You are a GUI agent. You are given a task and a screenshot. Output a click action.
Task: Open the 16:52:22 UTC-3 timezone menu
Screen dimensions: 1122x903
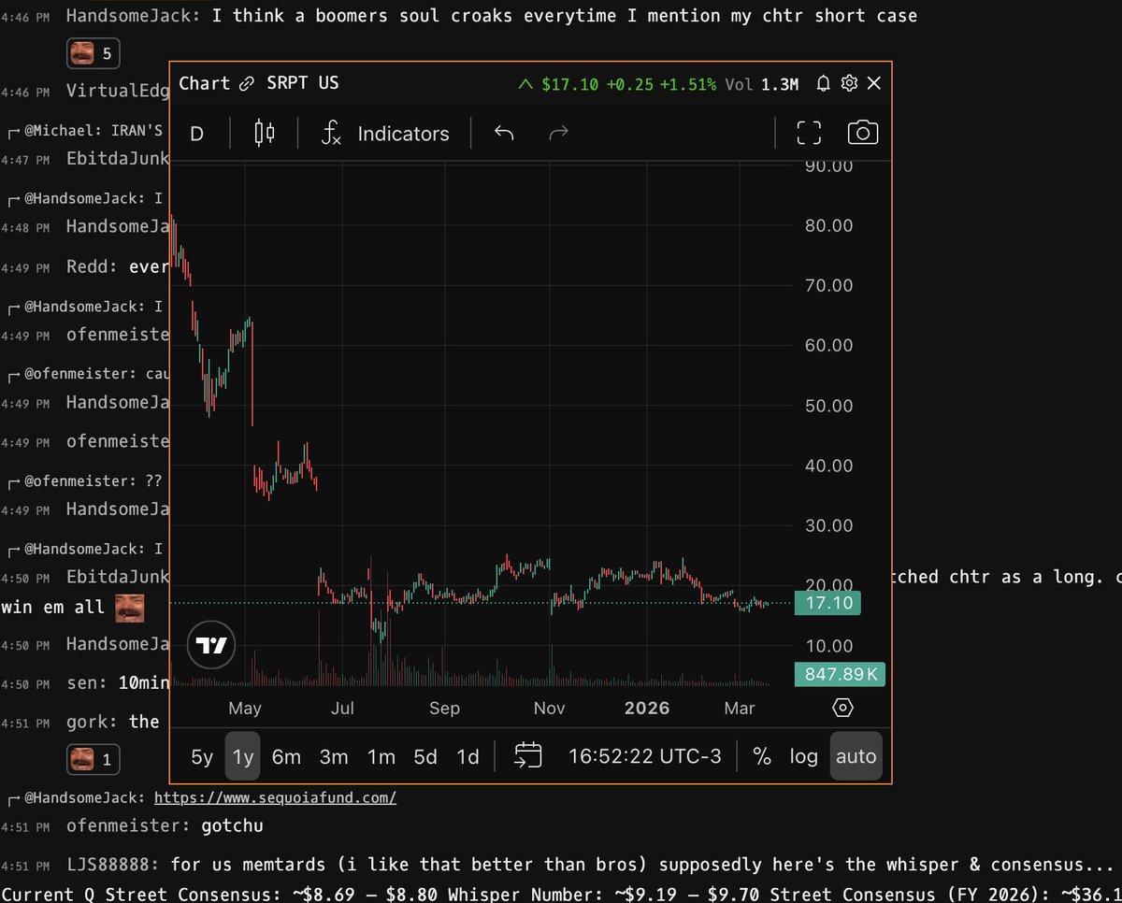coord(645,756)
